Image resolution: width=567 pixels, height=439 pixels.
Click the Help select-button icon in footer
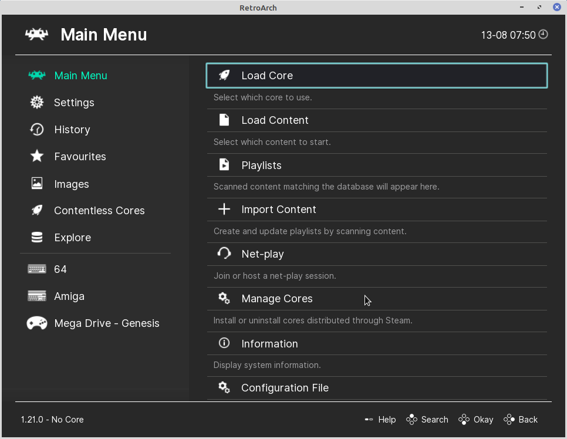[x=369, y=420]
